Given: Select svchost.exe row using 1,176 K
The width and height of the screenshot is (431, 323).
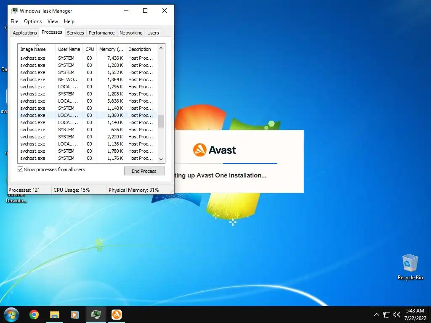Looking at the screenshot, I should click(x=88, y=158).
